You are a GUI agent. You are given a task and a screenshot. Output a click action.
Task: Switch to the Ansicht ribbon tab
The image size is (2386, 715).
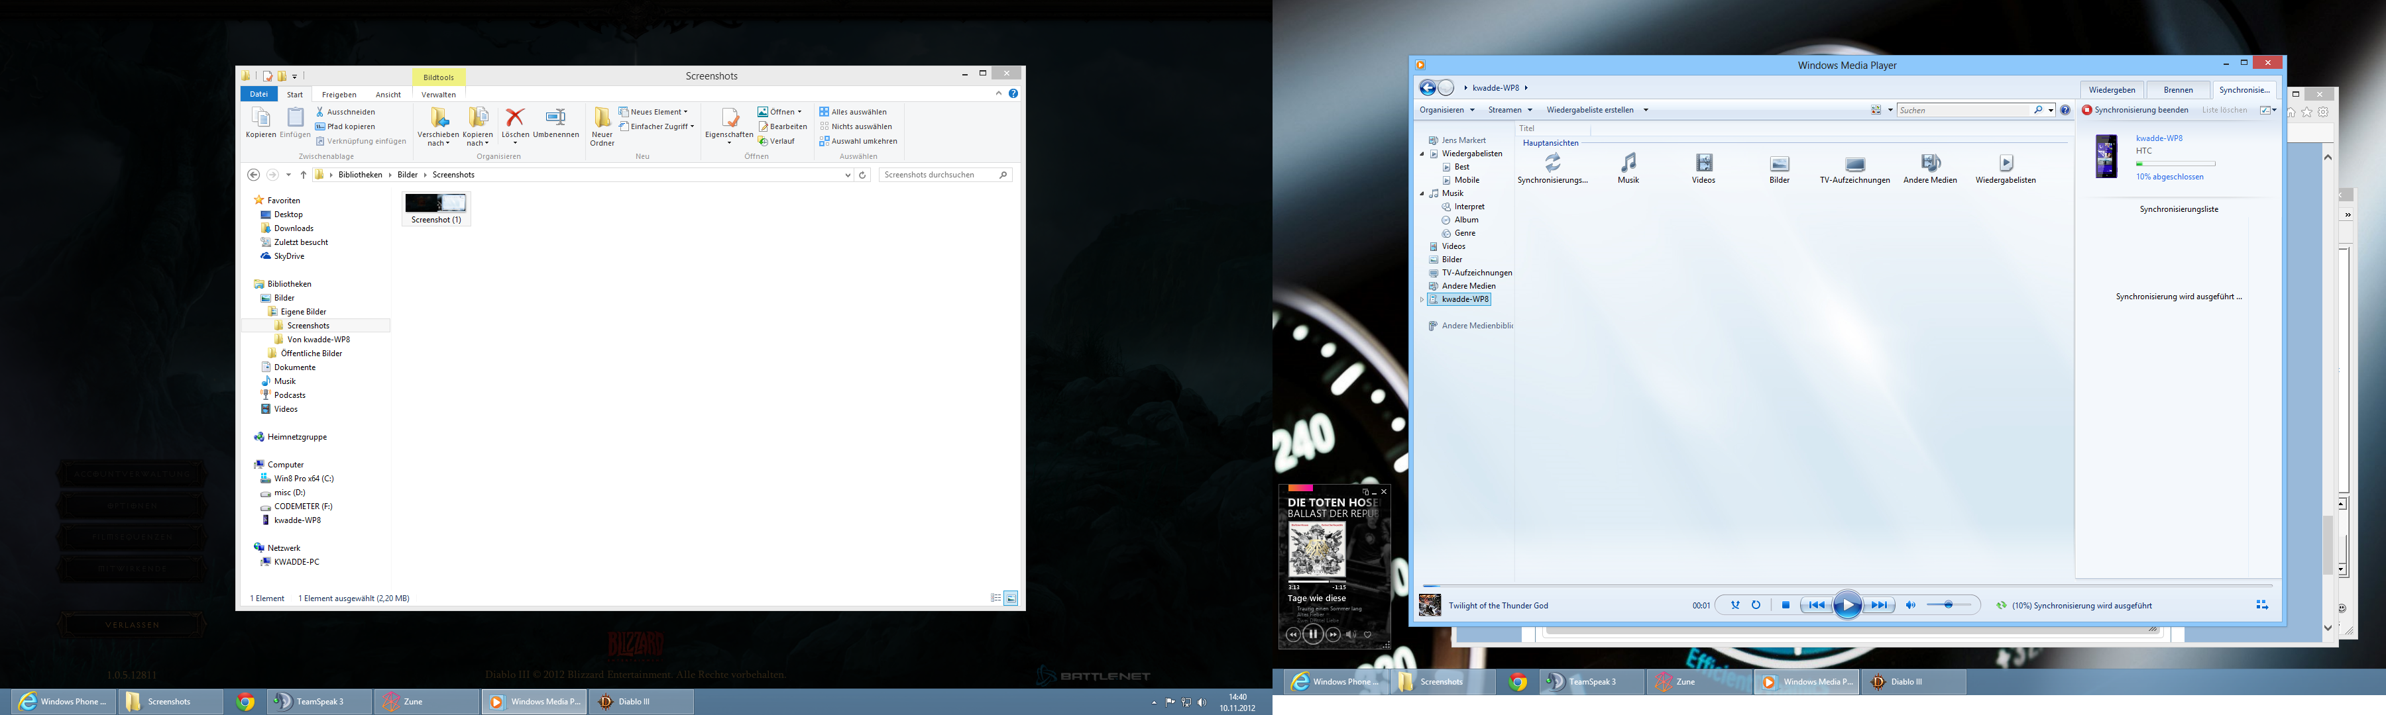[x=388, y=95]
